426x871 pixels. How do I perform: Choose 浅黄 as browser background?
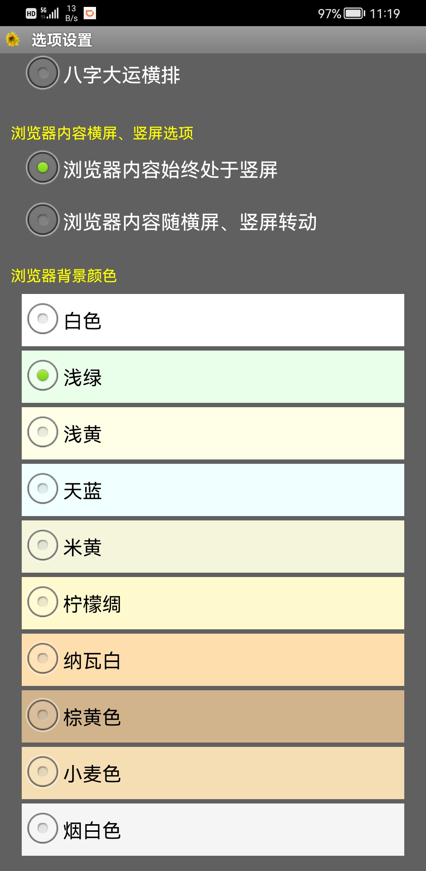coord(43,432)
